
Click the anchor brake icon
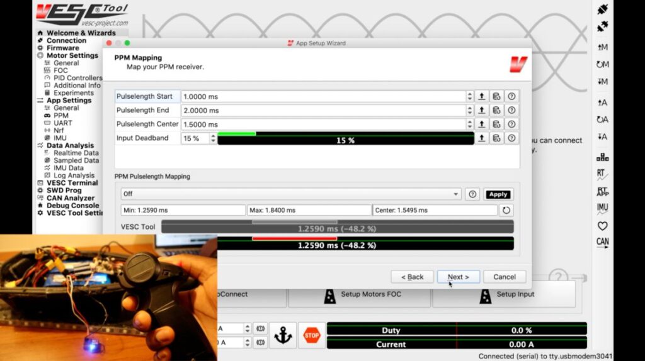[x=283, y=335]
